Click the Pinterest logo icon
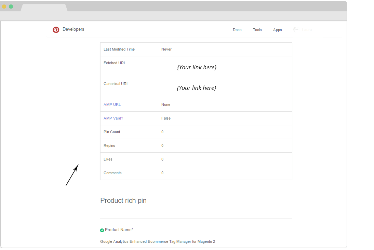Viewport: 374px width, 250px height. click(56, 30)
